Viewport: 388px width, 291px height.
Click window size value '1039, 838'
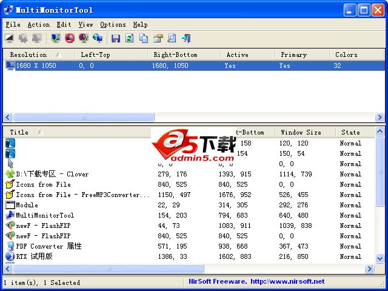click(295, 226)
